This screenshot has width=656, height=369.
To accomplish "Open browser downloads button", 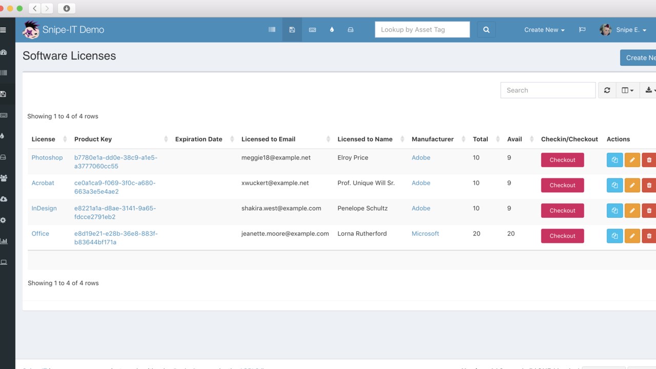I will tap(66, 8).
